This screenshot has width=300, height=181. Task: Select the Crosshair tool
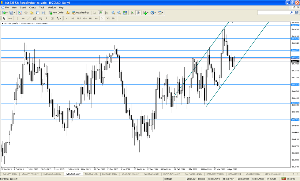point(10,18)
